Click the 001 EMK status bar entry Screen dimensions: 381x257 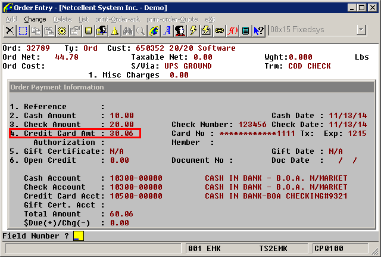click(x=204, y=249)
